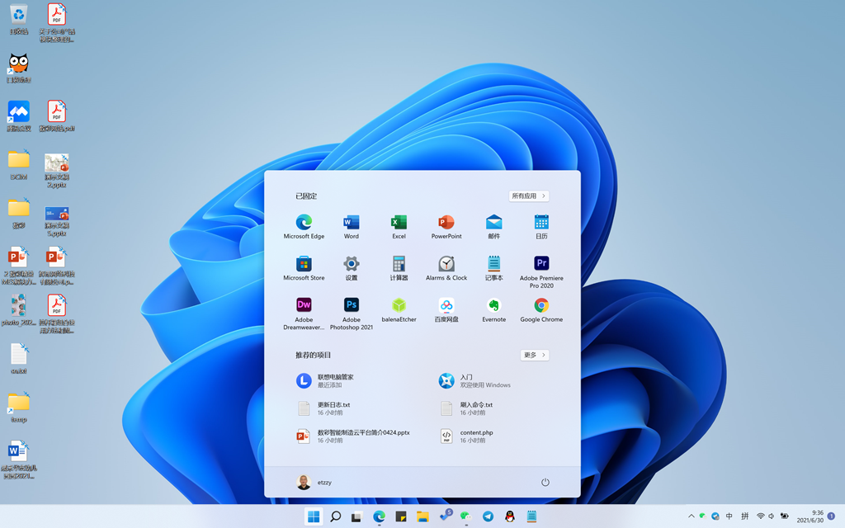Open recommended file 刷入命令.txt
The width and height of the screenshot is (845, 528).
click(466, 408)
